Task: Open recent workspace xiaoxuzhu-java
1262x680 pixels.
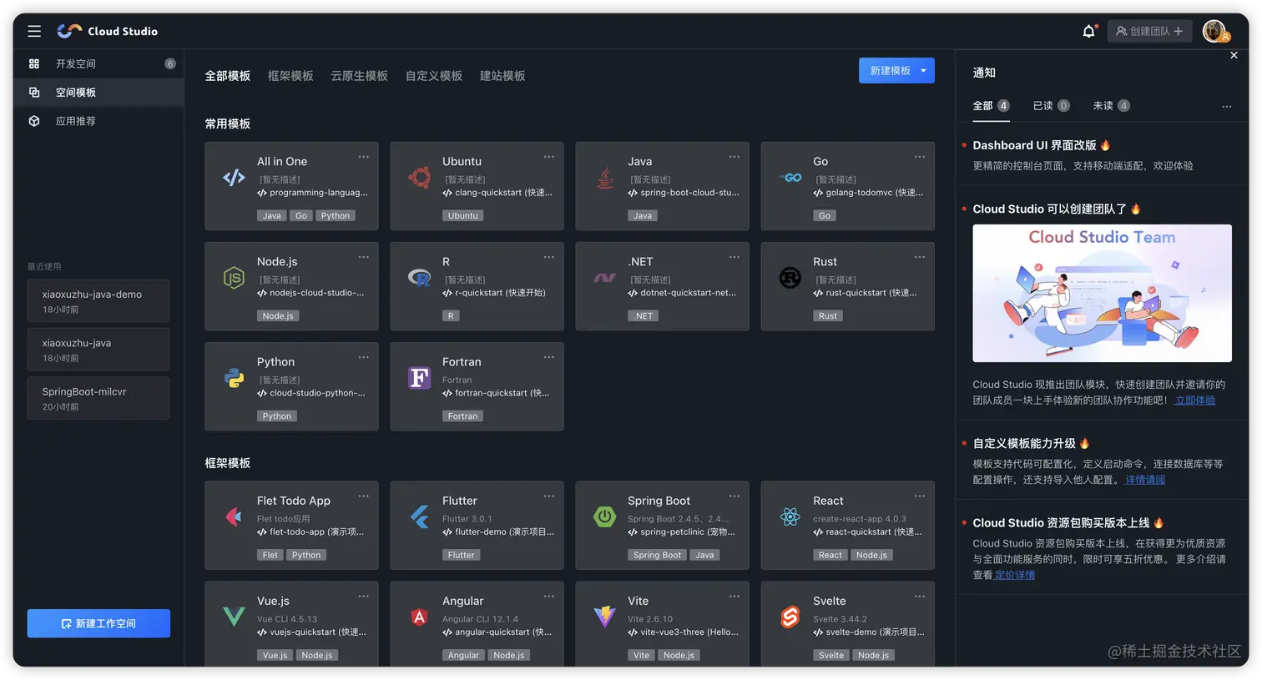Action: pyautogui.click(x=98, y=350)
